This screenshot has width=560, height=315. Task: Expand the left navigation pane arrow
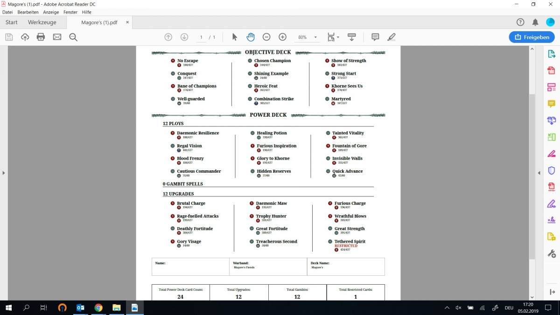click(x=4, y=173)
